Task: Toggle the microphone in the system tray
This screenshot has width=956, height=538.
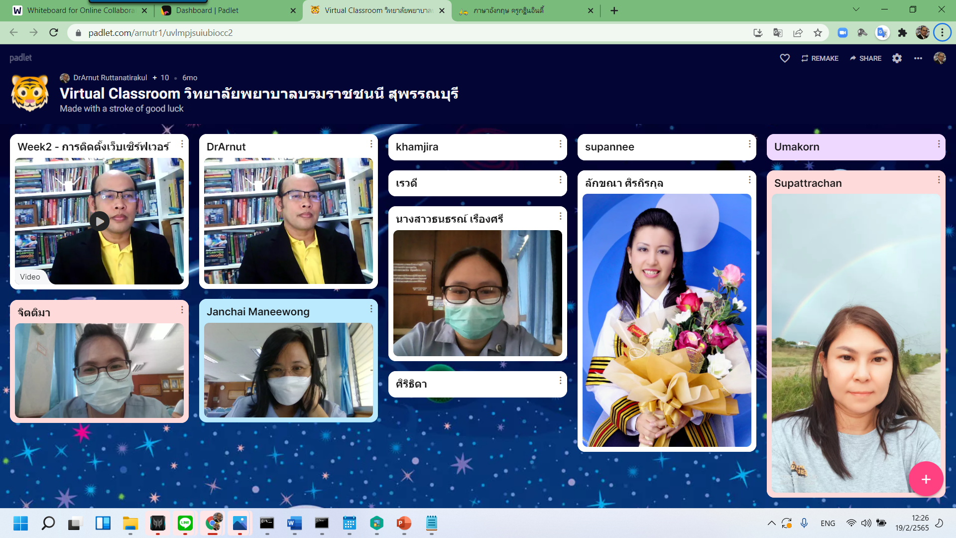Action: click(804, 523)
